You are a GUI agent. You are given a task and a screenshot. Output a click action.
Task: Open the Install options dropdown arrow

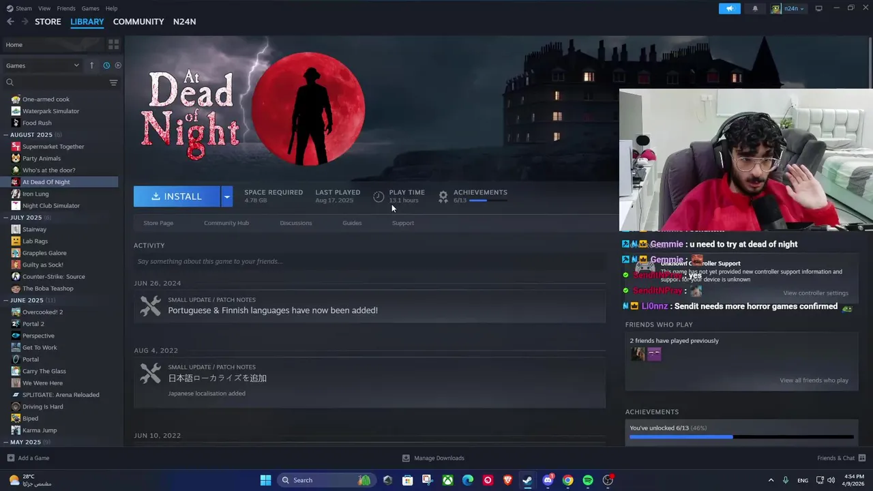coord(227,196)
